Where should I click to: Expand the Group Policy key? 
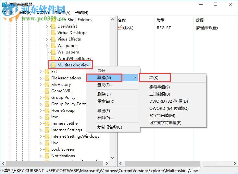pos(41,98)
